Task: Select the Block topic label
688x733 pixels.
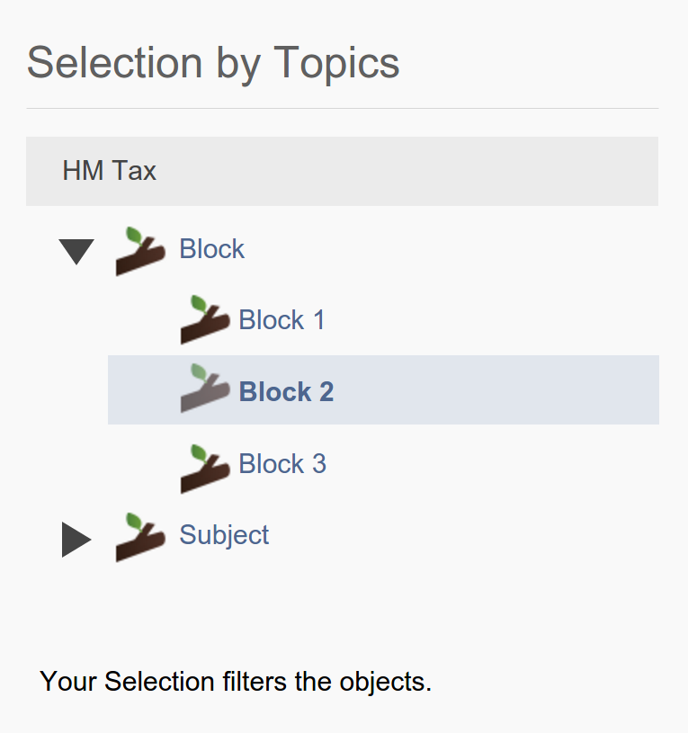Action: [x=211, y=249]
